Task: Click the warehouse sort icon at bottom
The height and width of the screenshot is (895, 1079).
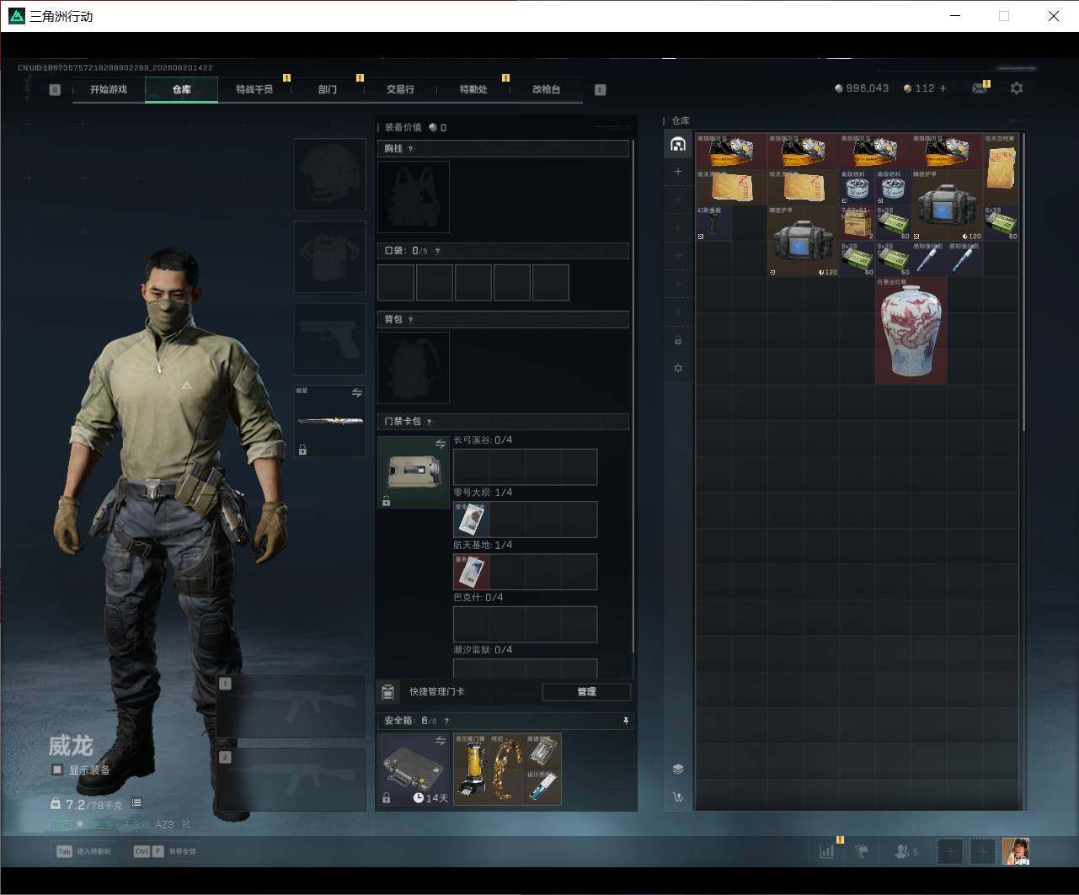Action: tap(678, 796)
